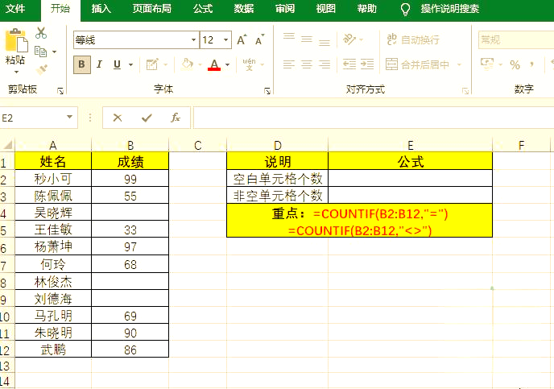Viewport: 554px width, 389px height.
Task: Click Align Left icon
Action: click(x=289, y=64)
